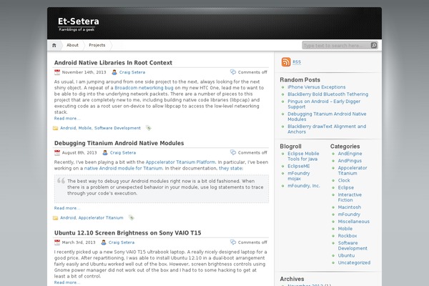Open Macintosh category
This screenshot has height=286, width=429.
(350, 207)
